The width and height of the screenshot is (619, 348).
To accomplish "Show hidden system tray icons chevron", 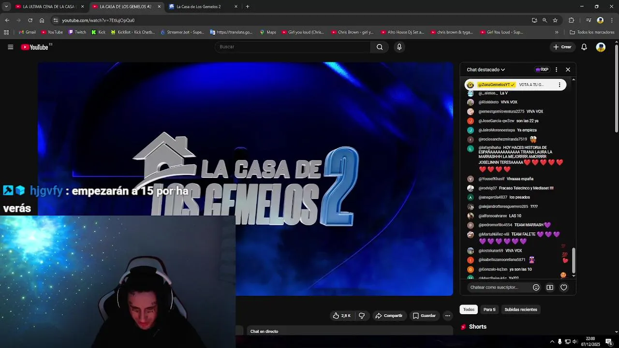I will (552, 342).
